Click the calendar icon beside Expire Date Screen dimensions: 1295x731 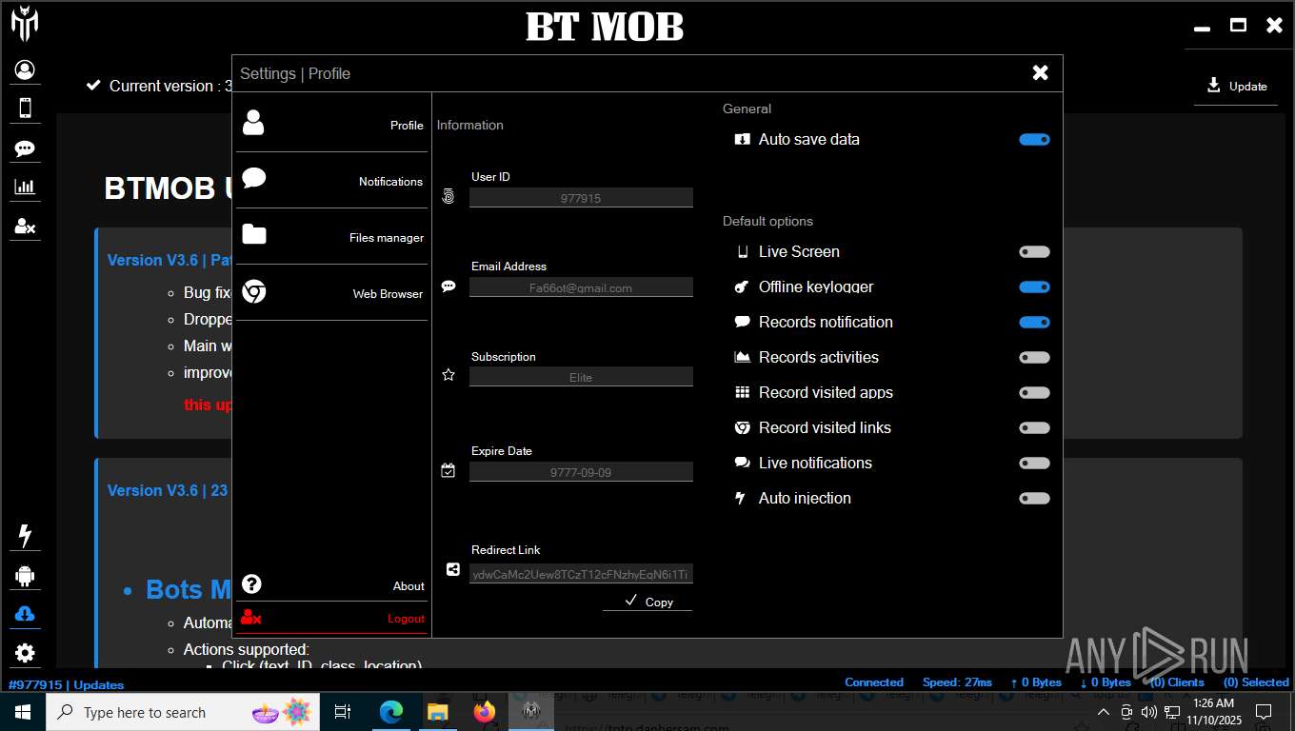point(448,470)
